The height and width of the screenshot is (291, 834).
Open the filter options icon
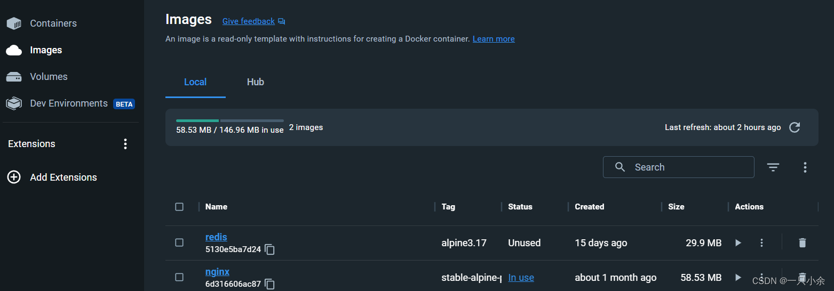773,167
